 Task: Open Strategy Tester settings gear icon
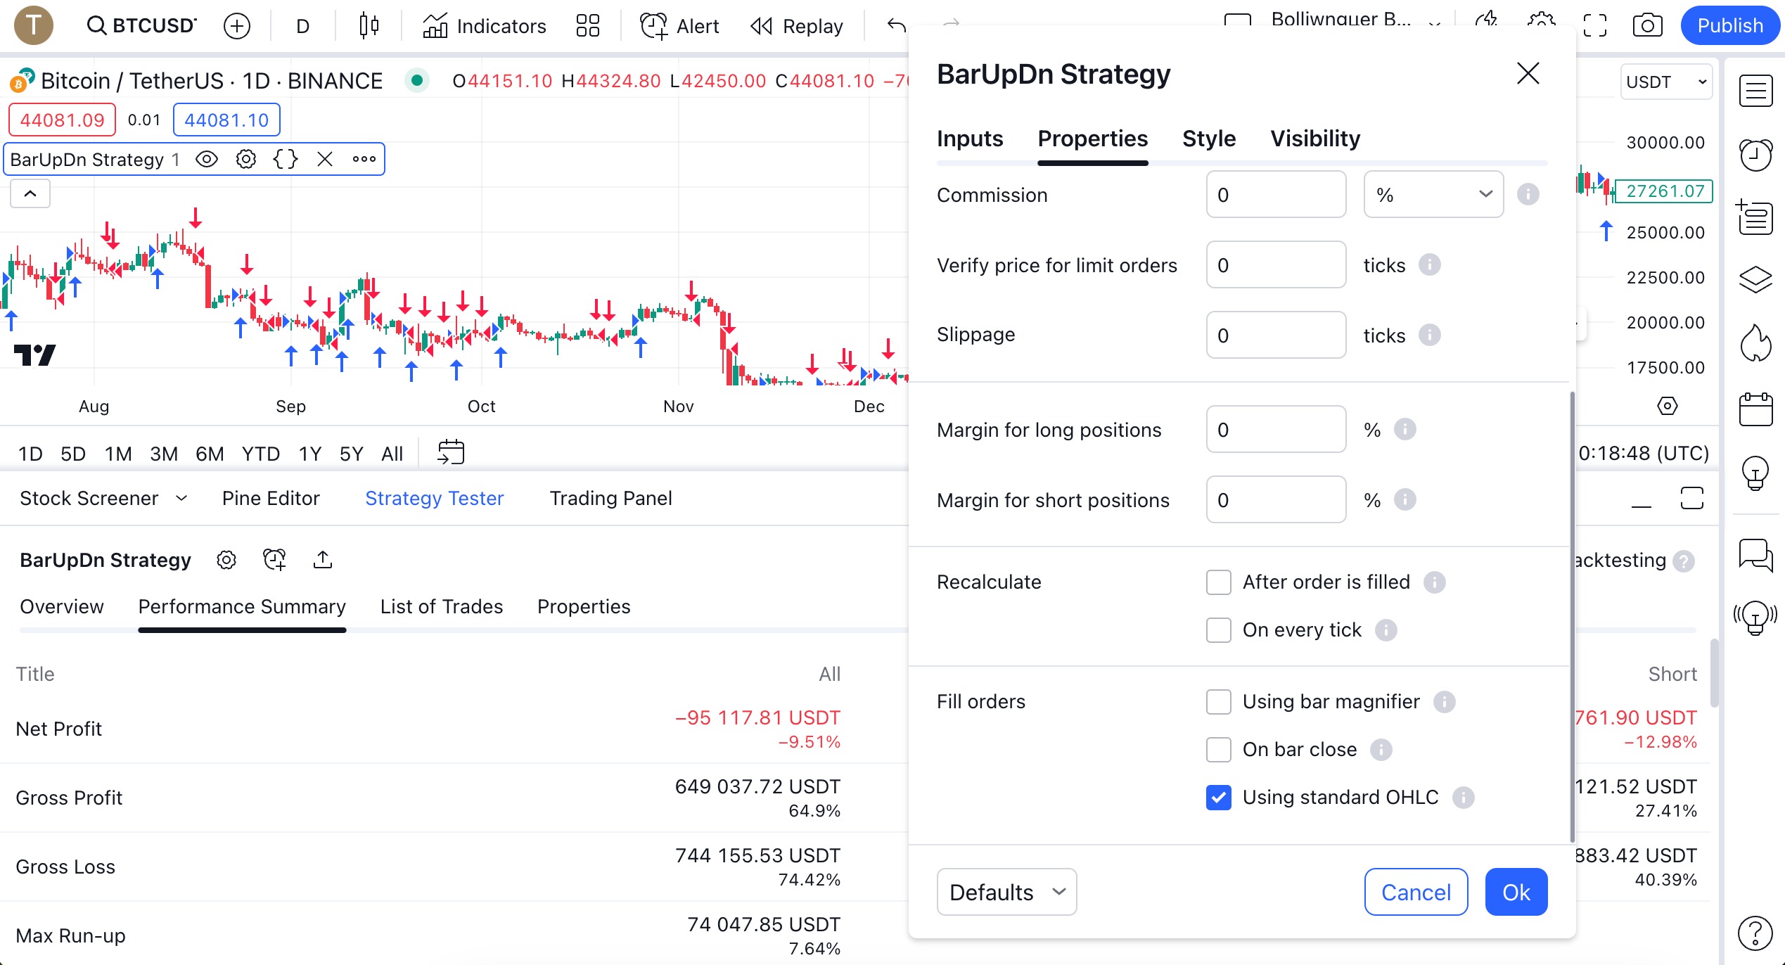pos(226,560)
